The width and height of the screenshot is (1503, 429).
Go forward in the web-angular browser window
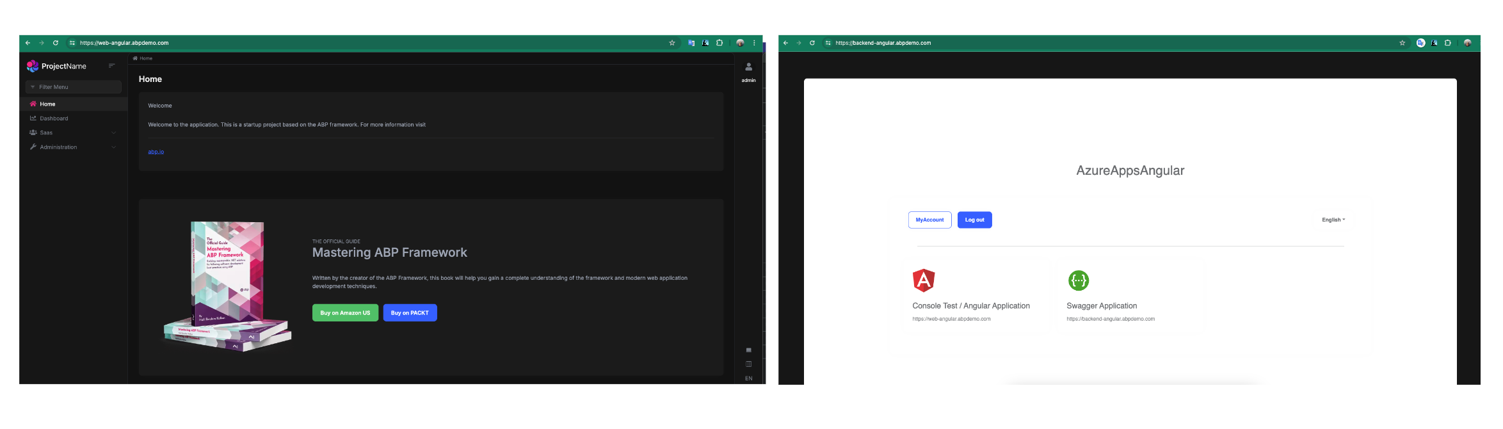42,43
